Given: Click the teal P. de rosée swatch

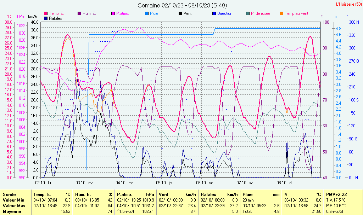Looking at the screenshot, I should coord(248,14).
